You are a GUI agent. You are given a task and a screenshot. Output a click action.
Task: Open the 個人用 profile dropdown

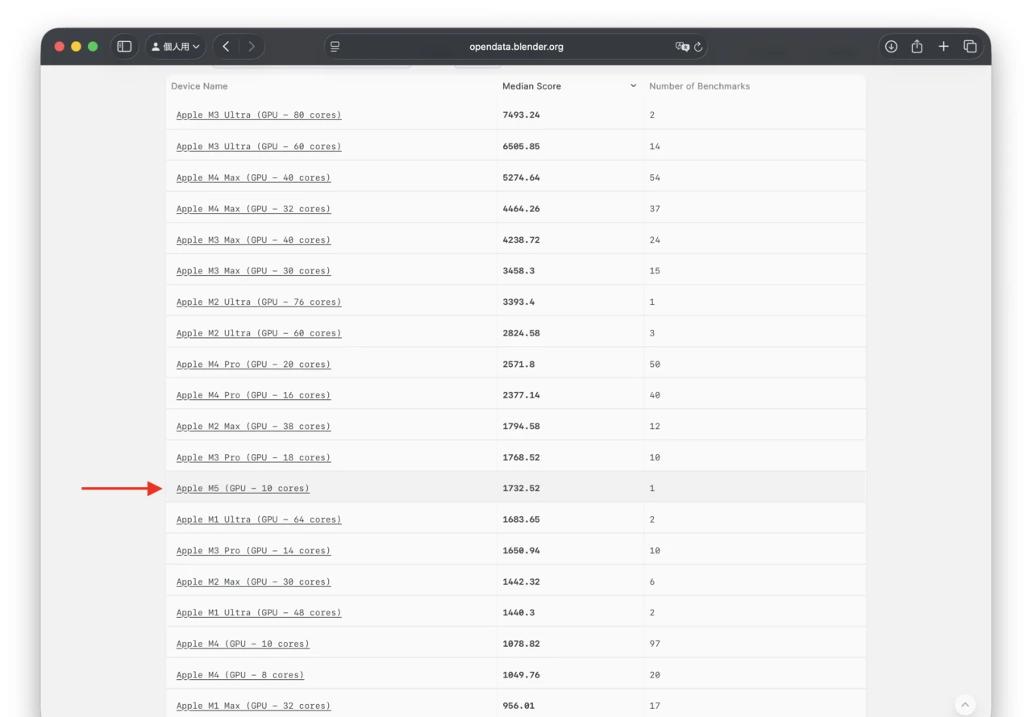[x=176, y=47]
